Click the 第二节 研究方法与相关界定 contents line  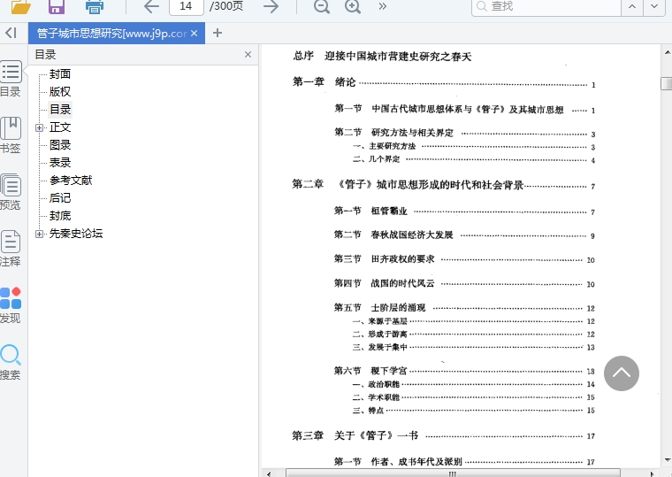pyautogui.click(x=465, y=133)
